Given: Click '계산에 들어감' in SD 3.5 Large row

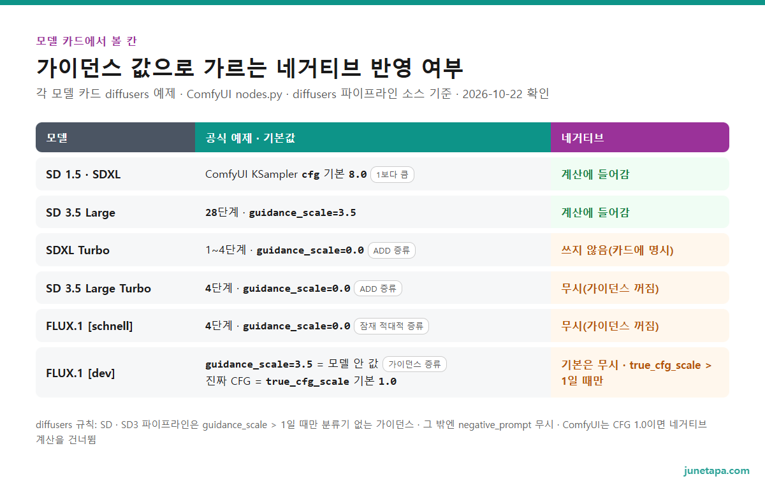Looking at the screenshot, I should pos(595,213).
